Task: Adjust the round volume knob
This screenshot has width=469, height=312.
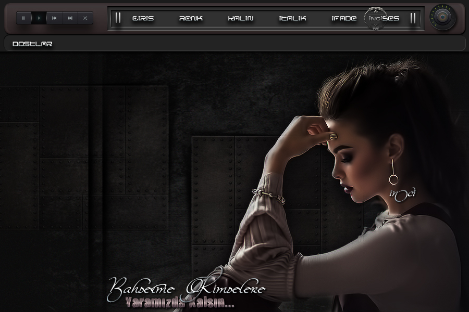Action: pos(442,18)
